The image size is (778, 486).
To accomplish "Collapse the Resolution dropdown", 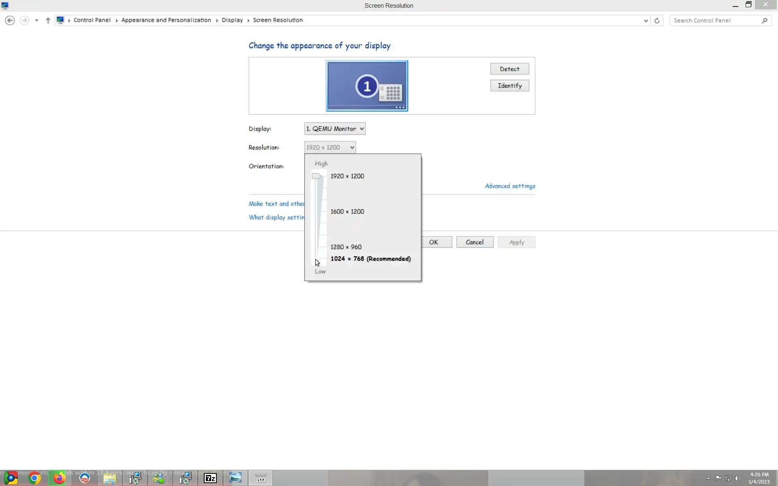I will [330, 147].
